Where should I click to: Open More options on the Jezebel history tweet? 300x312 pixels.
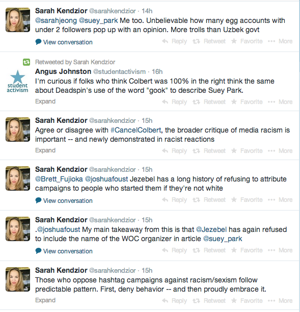(280, 200)
